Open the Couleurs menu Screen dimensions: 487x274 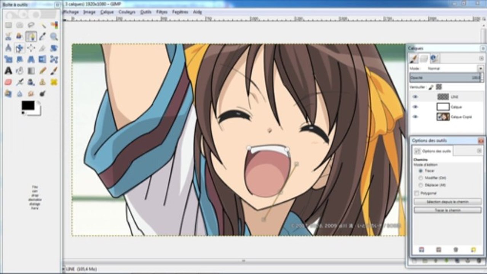click(x=127, y=12)
